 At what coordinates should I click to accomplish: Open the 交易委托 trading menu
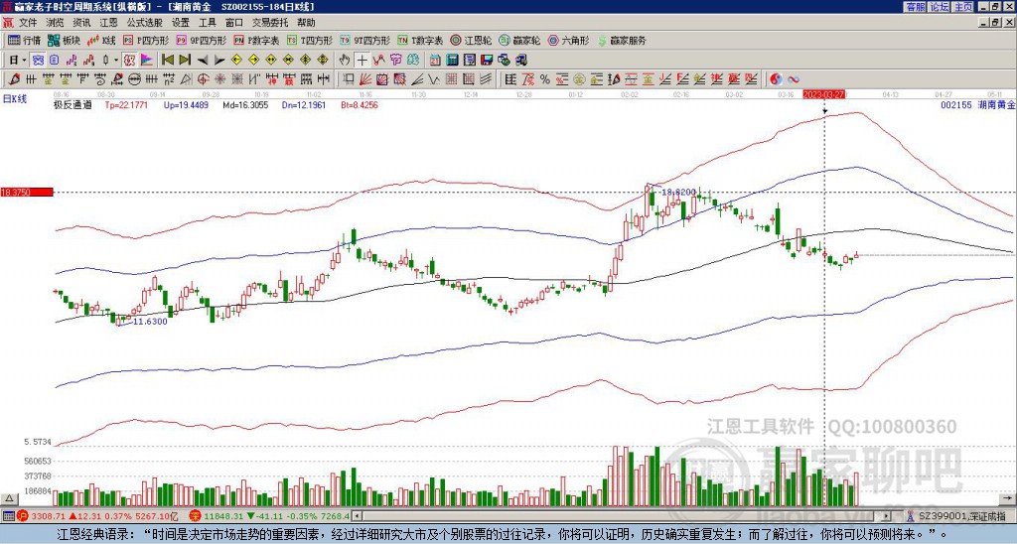tap(271, 21)
